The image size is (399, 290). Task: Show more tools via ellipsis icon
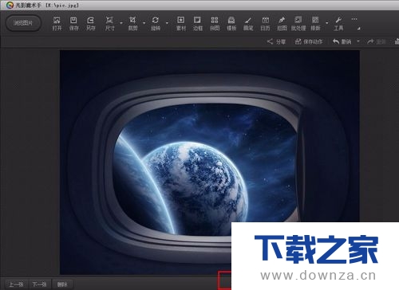click(354, 19)
